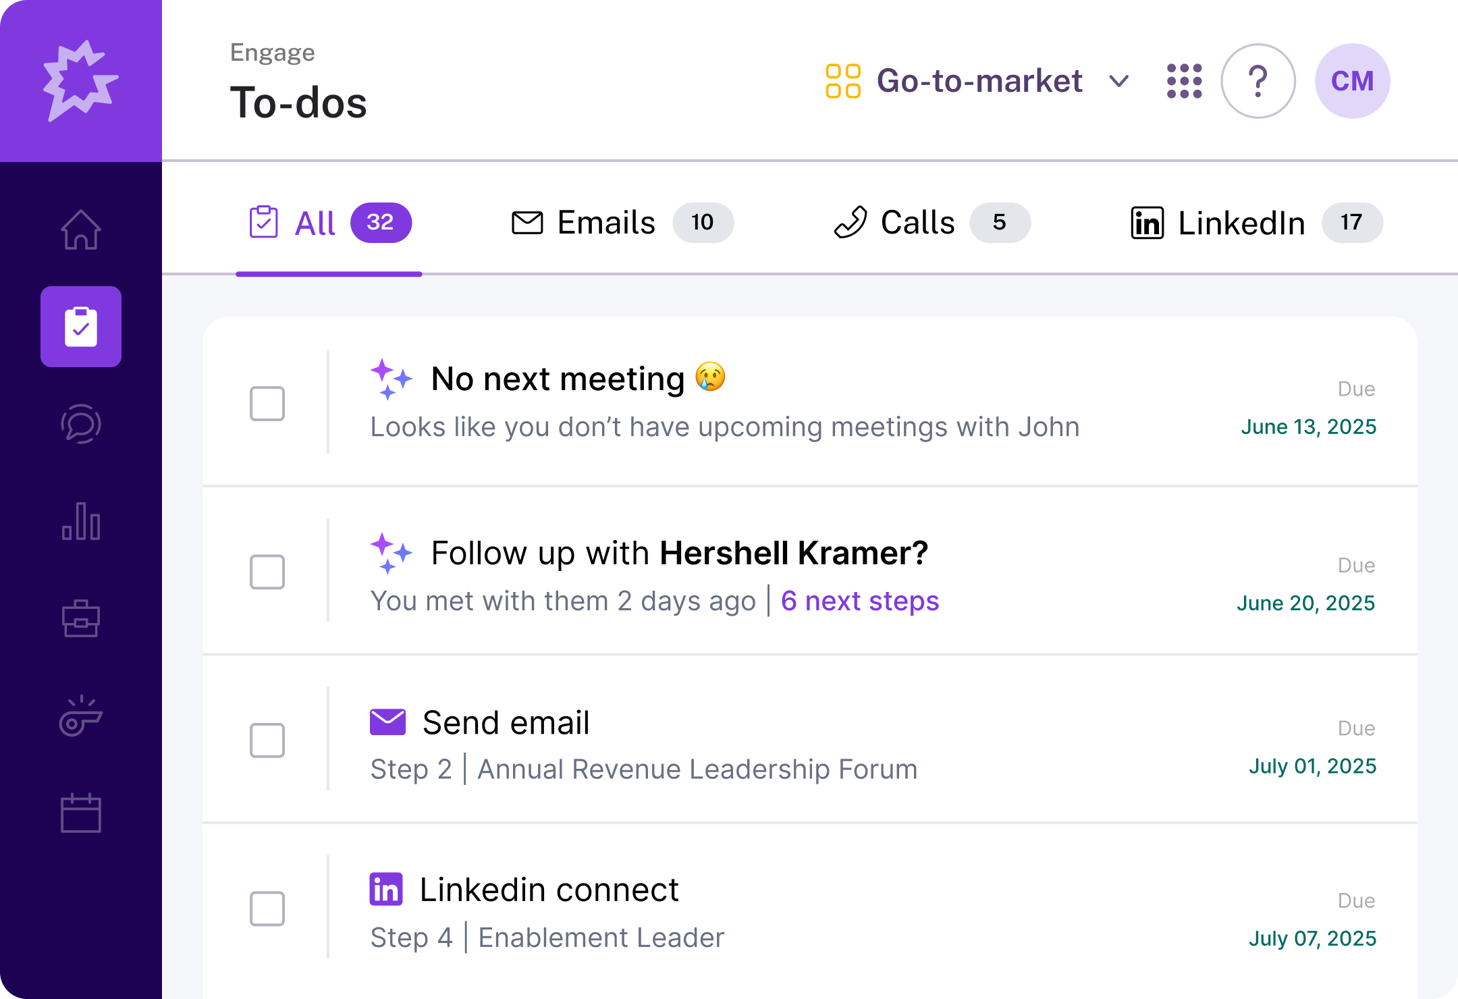Open the CM profile avatar menu

tap(1352, 82)
